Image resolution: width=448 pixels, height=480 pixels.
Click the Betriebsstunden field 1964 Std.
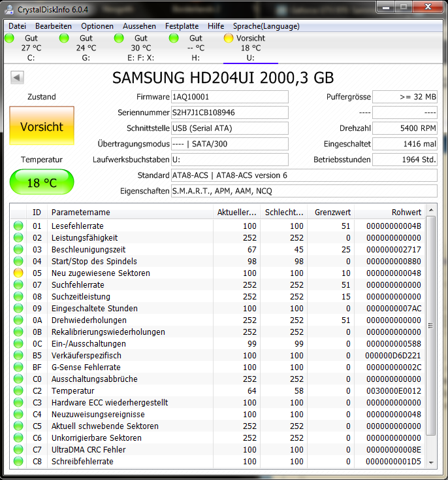coord(405,160)
